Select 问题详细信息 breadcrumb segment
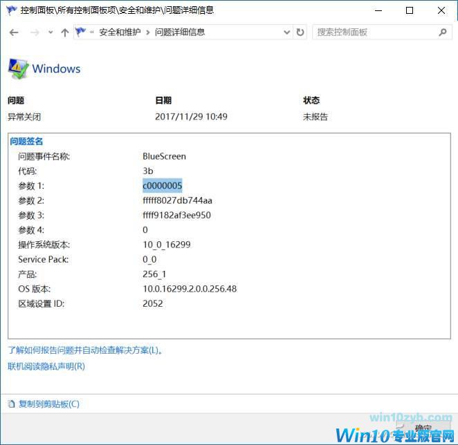 coord(180,32)
